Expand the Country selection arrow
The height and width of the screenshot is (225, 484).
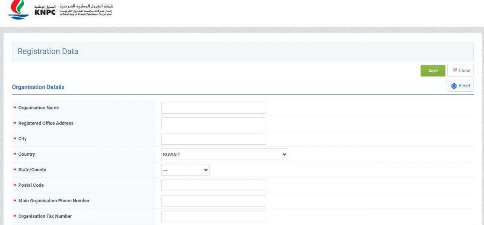pos(284,154)
